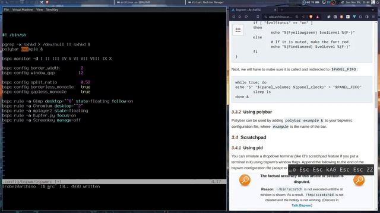Open the browser hamburger menu
The width and height of the screenshot is (380, 213).
coord(373,17)
